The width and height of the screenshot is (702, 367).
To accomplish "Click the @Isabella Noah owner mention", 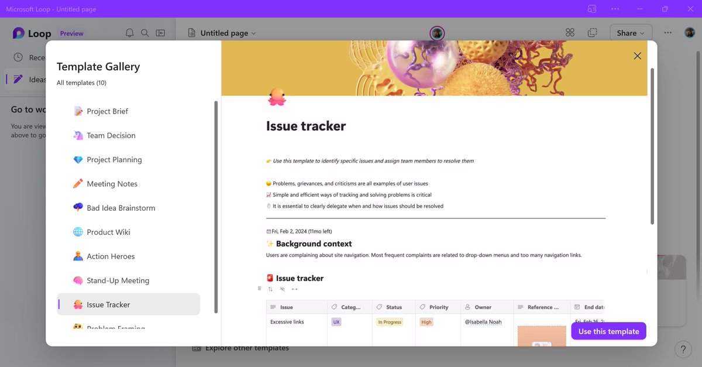I will [x=484, y=322].
